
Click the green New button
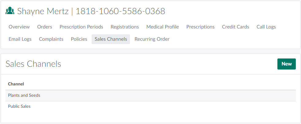pos(286,64)
